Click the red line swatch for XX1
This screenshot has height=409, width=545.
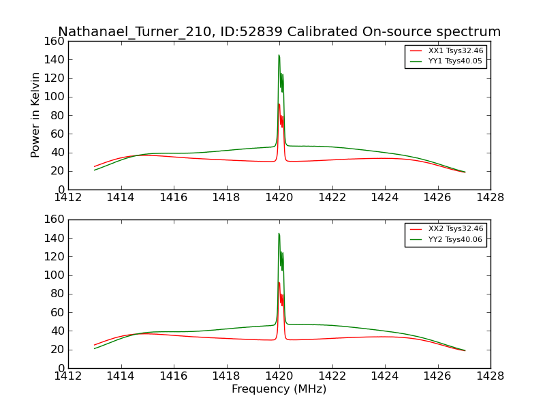click(416, 50)
